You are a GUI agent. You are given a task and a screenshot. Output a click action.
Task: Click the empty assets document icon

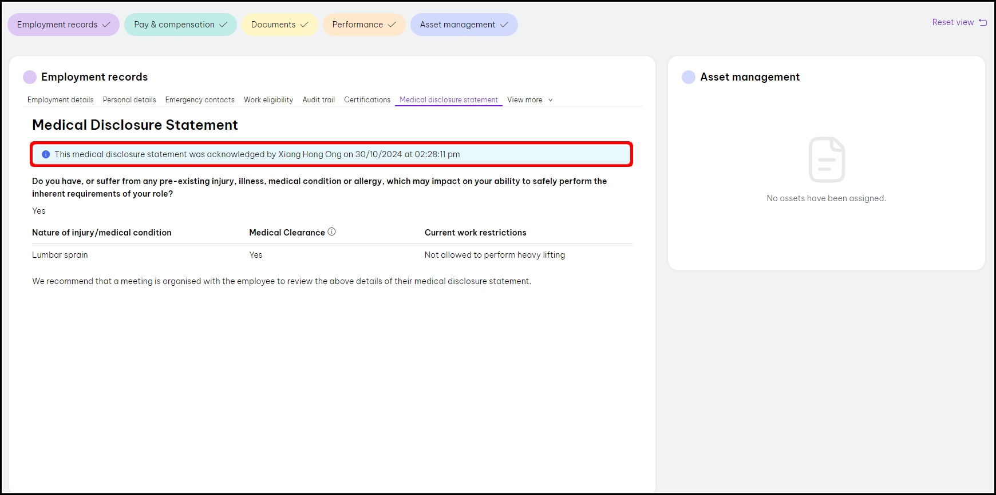827,159
